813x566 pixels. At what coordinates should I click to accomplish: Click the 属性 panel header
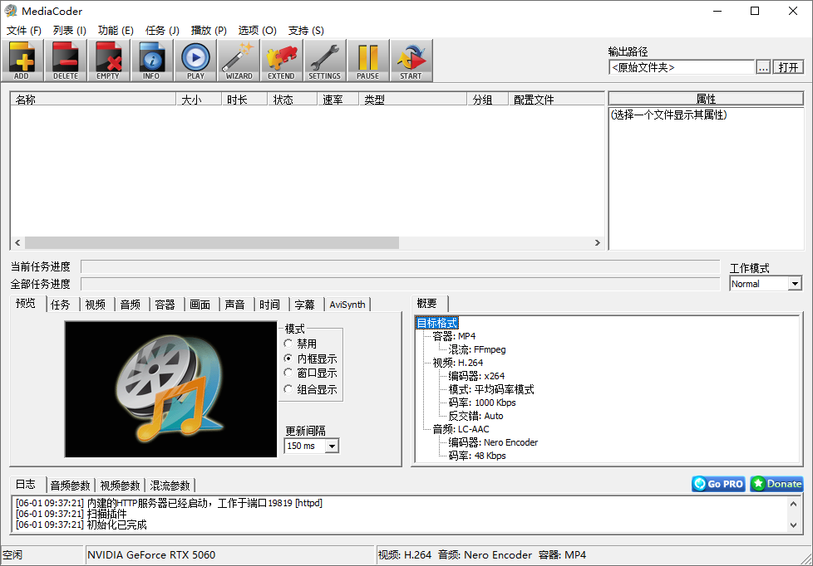[706, 99]
